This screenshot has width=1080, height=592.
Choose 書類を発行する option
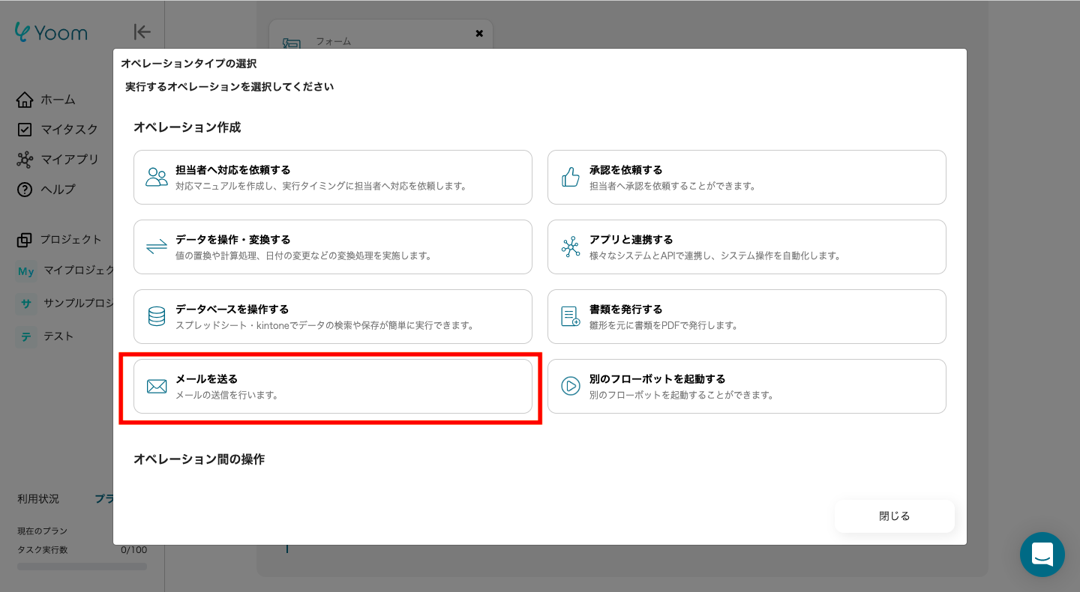(746, 317)
